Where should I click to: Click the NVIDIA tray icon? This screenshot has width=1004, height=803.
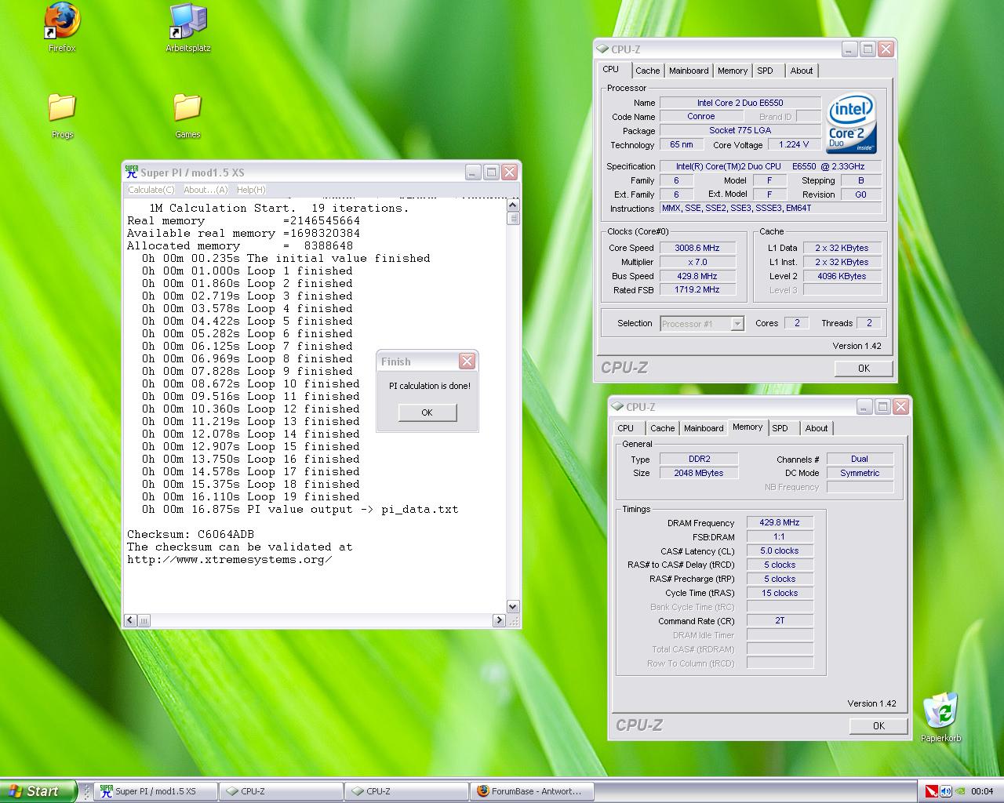(960, 790)
